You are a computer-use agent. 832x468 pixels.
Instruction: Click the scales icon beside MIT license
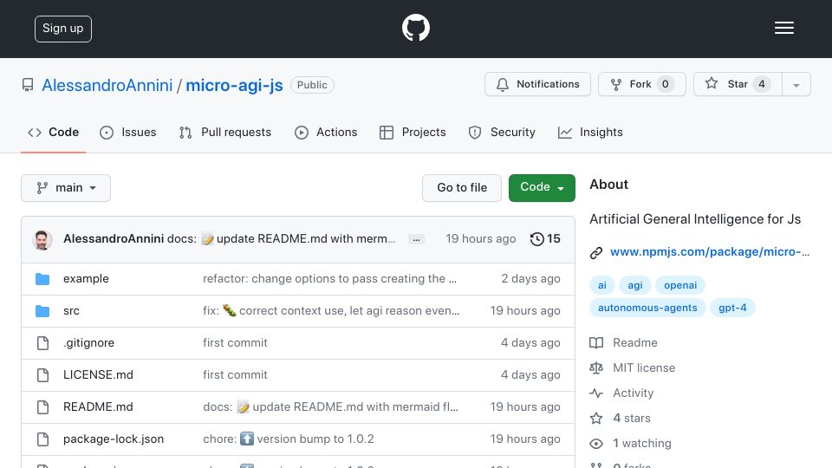click(596, 367)
